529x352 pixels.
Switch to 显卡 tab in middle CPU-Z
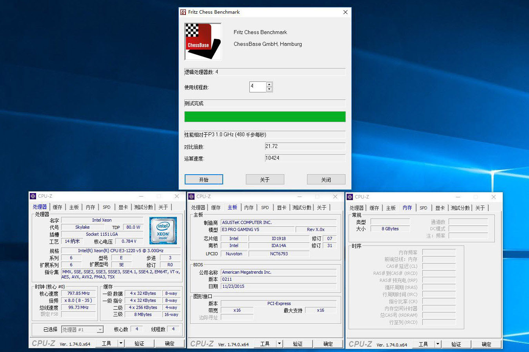[282, 208]
